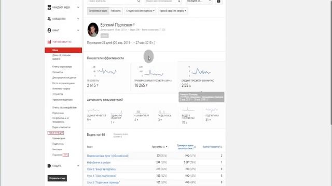Open video 'Урок 3. Подписная страница'
Viewport: 332px width, 186px height.
pos(103,182)
